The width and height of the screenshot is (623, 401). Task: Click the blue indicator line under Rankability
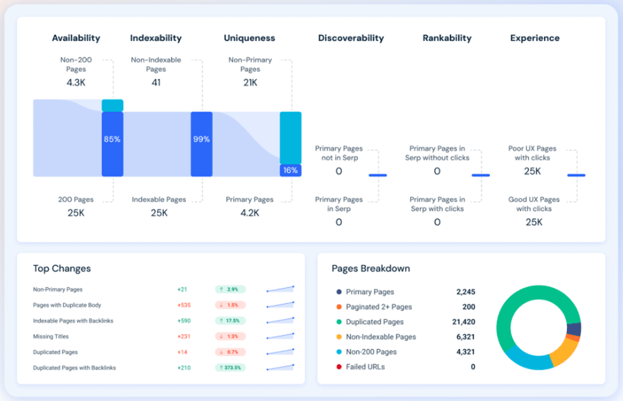click(x=481, y=175)
